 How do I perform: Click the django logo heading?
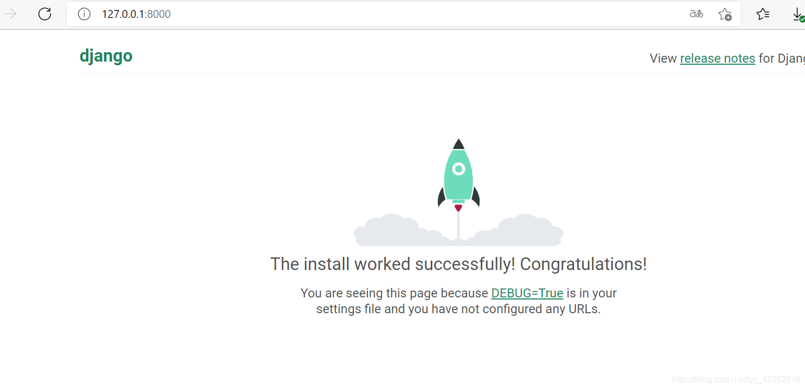point(106,56)
